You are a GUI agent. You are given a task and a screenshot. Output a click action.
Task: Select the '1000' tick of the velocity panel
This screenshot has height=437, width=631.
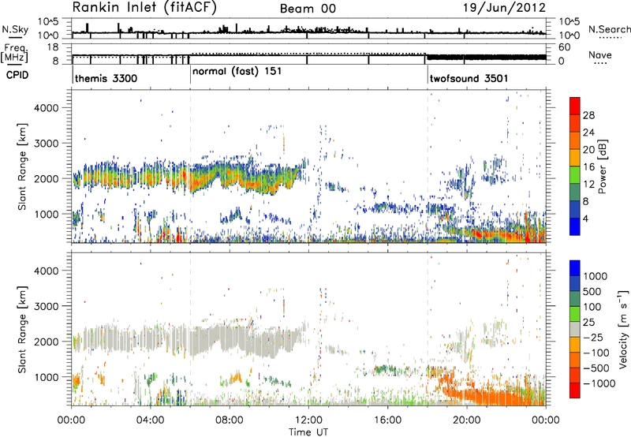(46, 377)
